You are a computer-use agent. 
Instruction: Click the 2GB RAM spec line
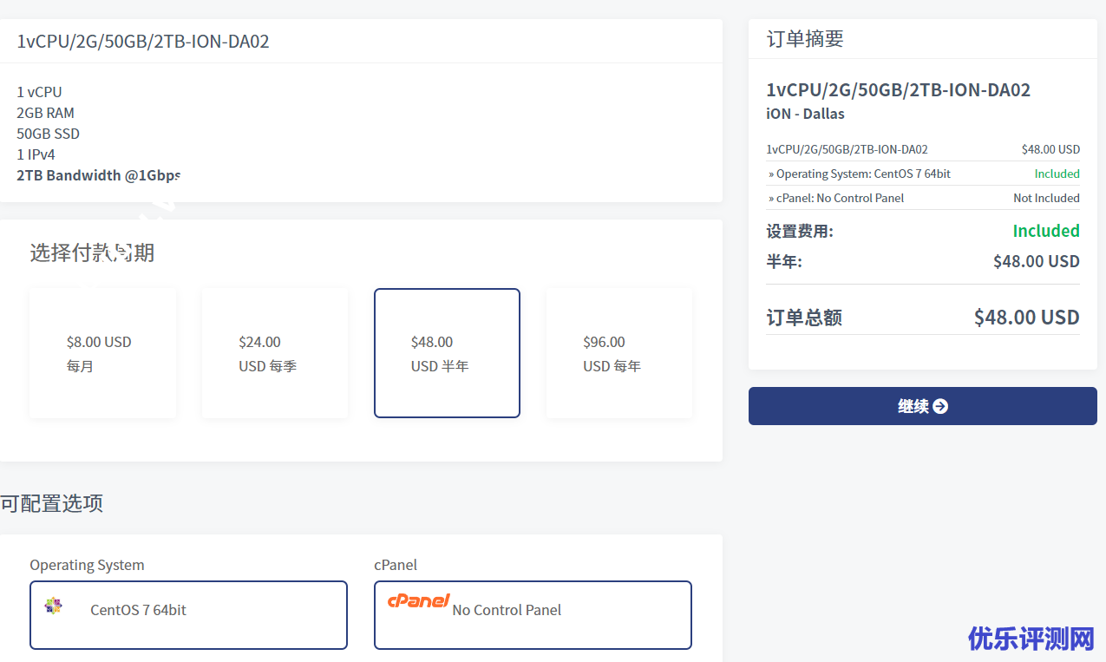(x=45, y=113)
